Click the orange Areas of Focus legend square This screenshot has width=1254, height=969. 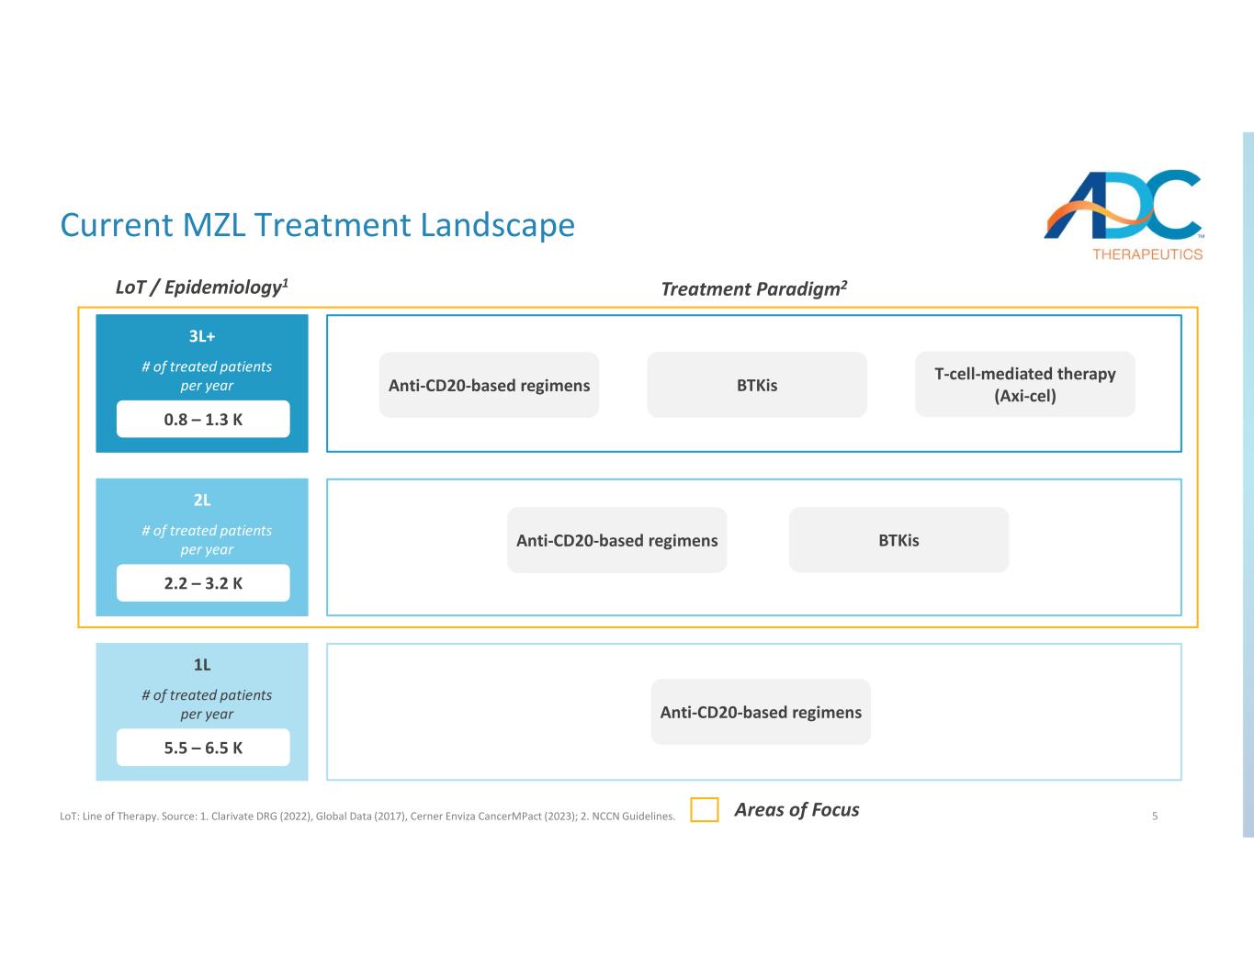(705, 810)
